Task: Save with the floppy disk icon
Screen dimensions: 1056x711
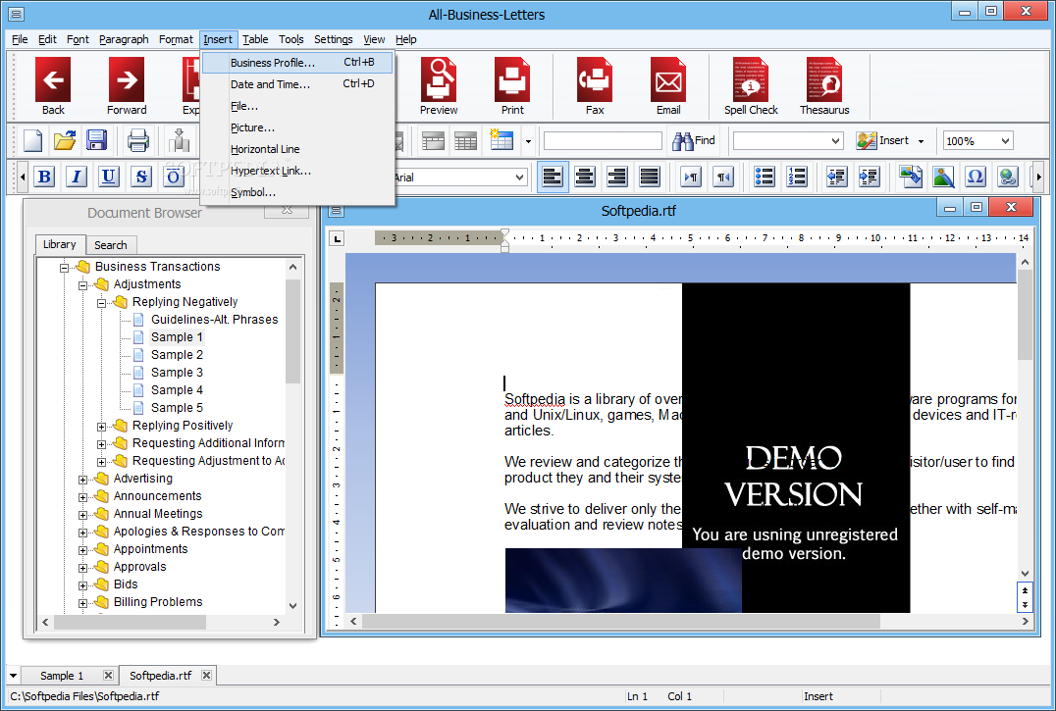Action: 96,140
